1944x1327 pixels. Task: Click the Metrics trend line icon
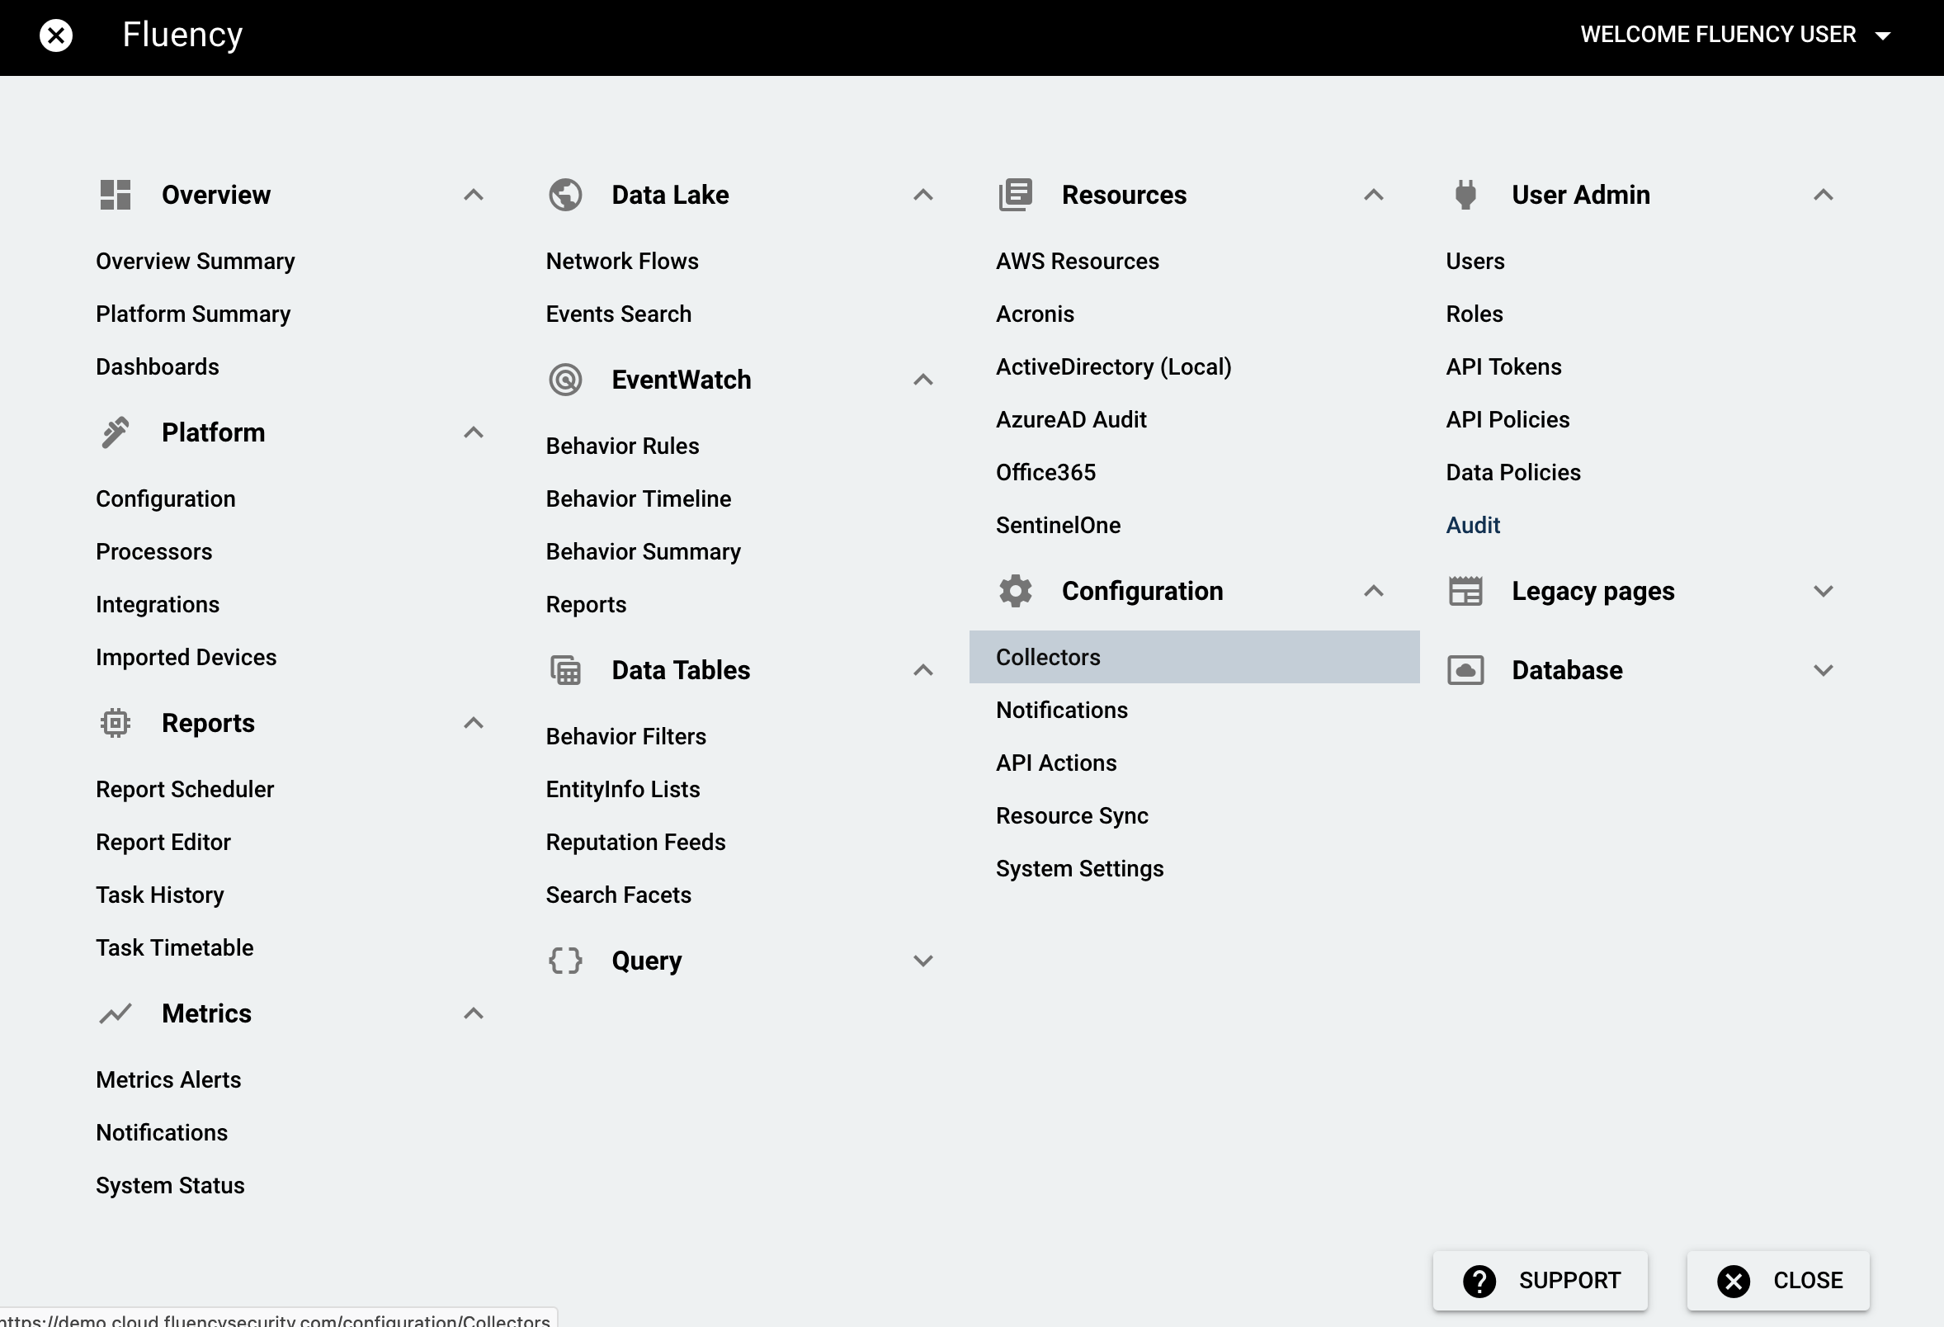coord(116,1014)
